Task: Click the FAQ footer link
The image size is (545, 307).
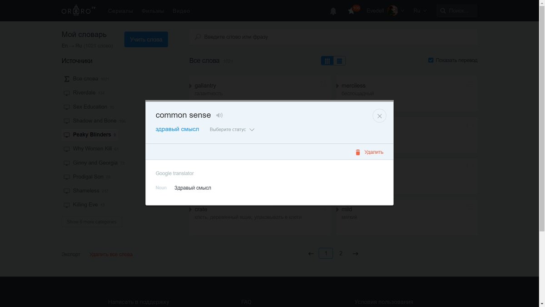Action: click(246, 302)
